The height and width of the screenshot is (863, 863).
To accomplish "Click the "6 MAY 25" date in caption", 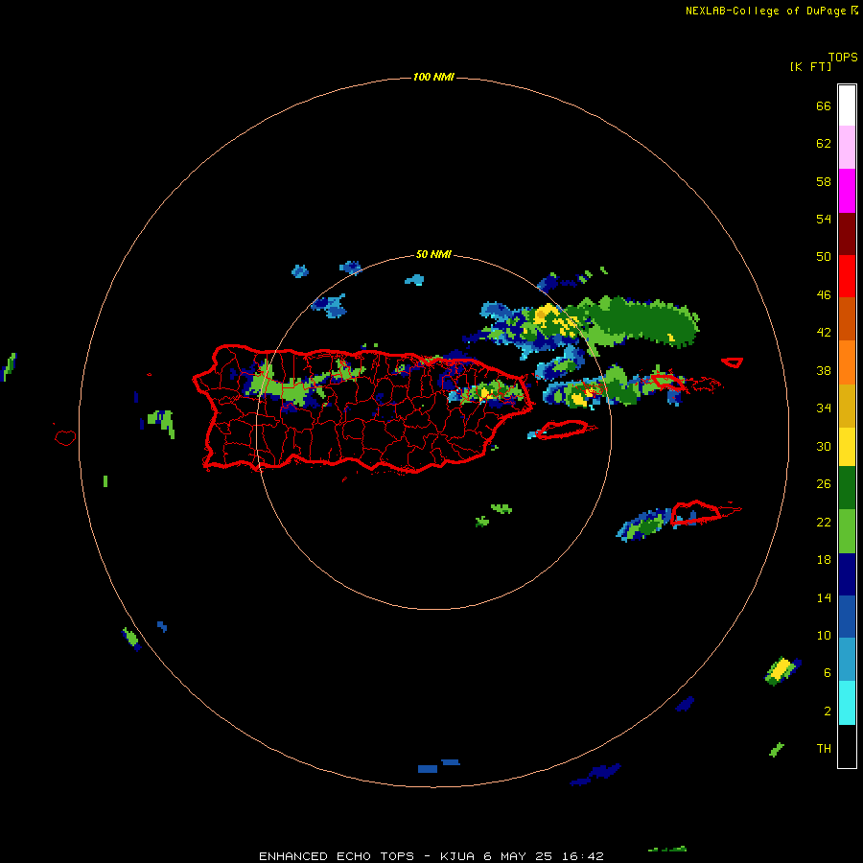I will click(x=518, y=856).
